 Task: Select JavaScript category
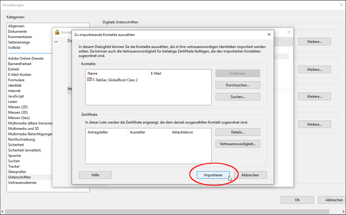click(16, 96)
